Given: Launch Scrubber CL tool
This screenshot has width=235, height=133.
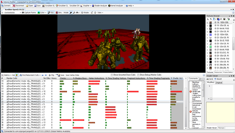Looking at the screenshot, I should pos(62,6).
